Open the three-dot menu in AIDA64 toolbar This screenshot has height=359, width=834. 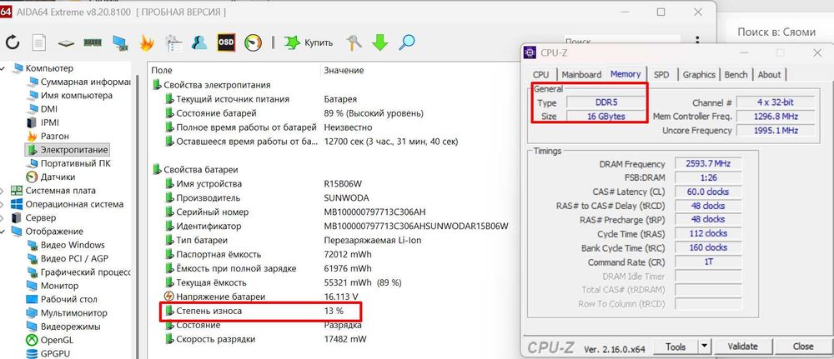[697, 42]
